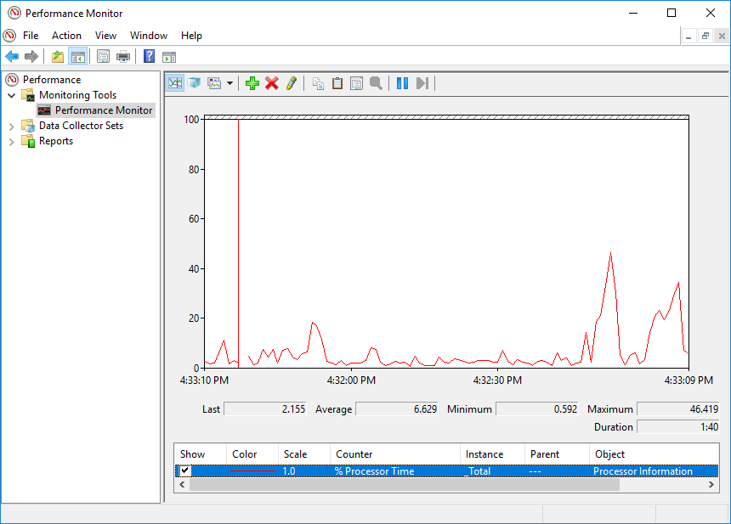Image resolution: width=731 pixels, height=524 pixels.
Task: Delete selected counter with red X
Action: 272,83
